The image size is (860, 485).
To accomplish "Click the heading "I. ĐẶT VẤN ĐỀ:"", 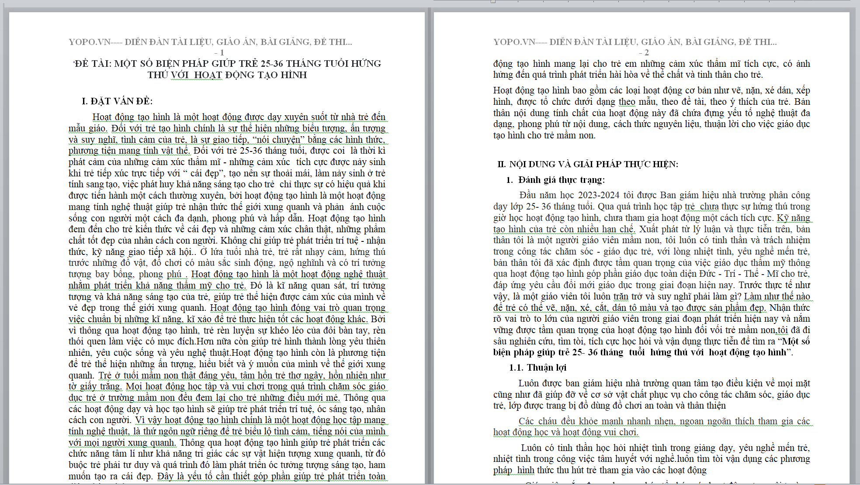I will 117,101.
